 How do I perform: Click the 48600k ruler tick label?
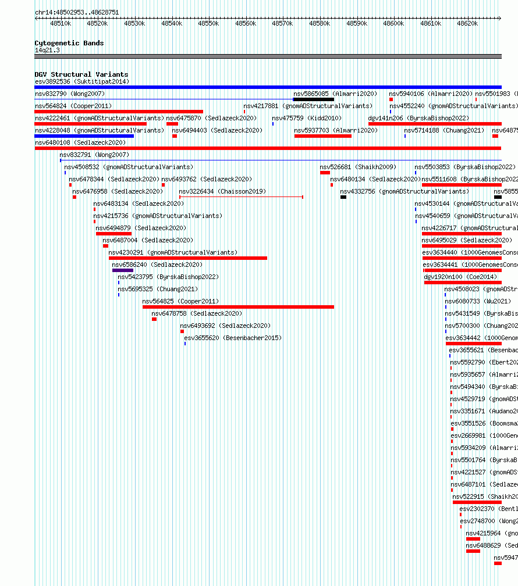click(x=394, y=23)
